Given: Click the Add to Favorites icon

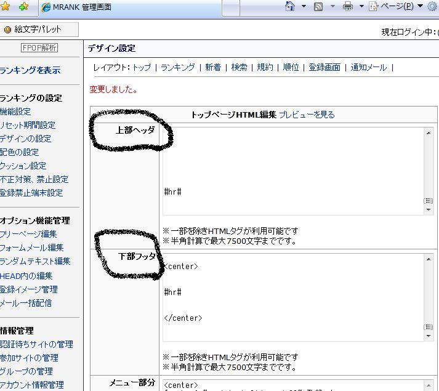Looking at the screenshot, I should [24, 6].
